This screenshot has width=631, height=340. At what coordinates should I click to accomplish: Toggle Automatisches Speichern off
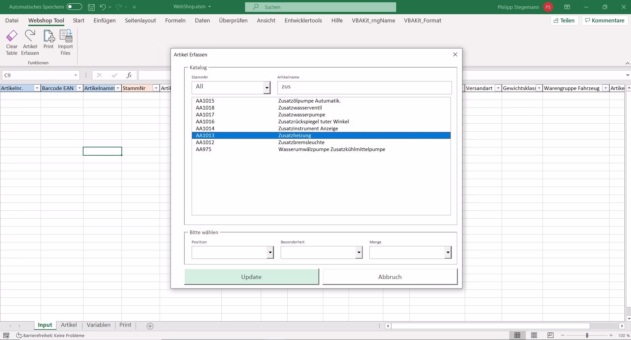point(74,7)
